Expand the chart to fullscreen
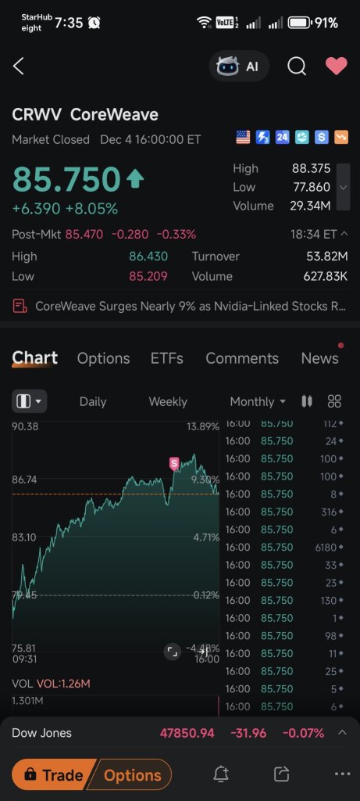 [173, 652]
